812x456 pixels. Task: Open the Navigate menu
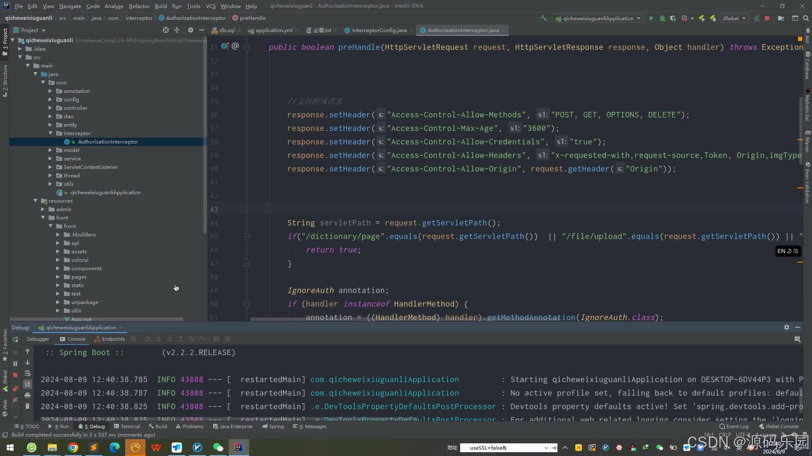[70, 6]
